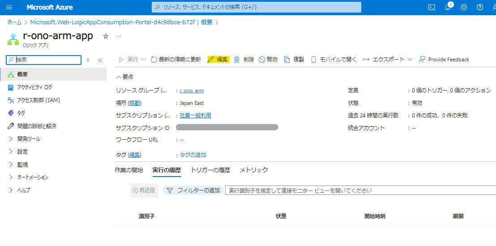Click the 移動 link next to 場所
This screenshot has height=246, width=496.
135,103
